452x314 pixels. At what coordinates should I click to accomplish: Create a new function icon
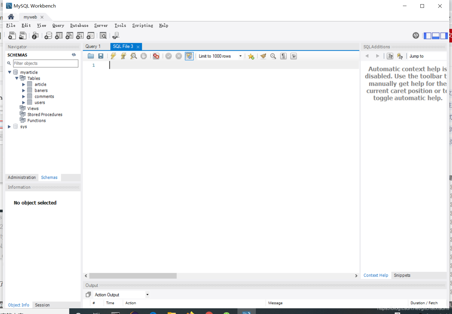pyautogui.click(x=90, y=36)
